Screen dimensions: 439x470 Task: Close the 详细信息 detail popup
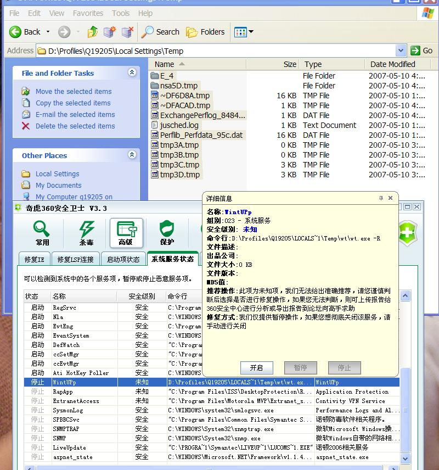391,198
